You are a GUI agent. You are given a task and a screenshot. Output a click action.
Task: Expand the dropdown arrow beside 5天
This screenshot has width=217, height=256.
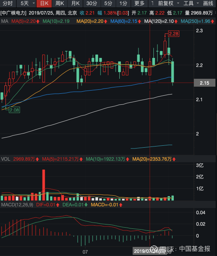pyautogui.click(x=34, y=3)
